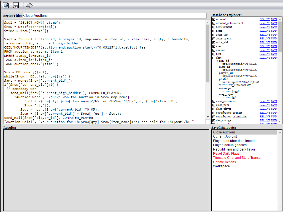Screen dimensions: 283x212
Task: Collapse the chat table node
Action: pos(214,58)
